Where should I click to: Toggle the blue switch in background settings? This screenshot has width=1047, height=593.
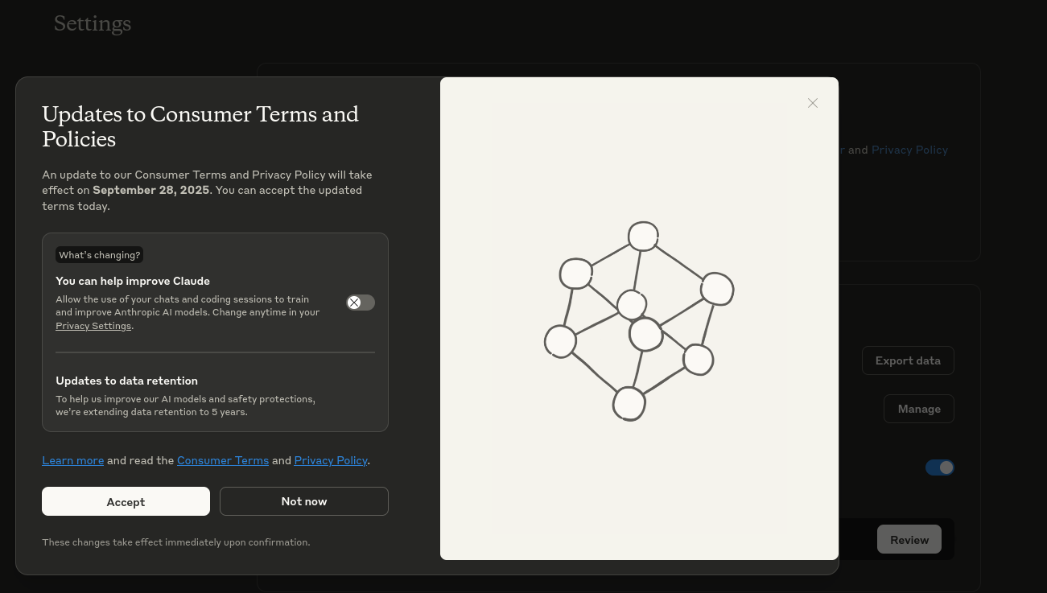point(940,467)
